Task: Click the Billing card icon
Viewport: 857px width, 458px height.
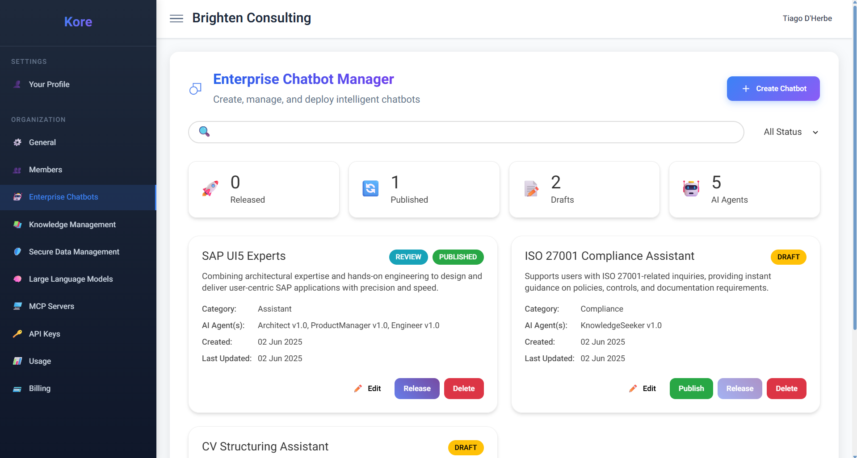Action: pyautogui.click(x=17, y=388)
